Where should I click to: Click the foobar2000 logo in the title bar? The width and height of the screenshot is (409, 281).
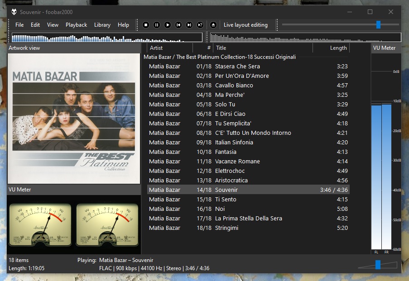click(x=14, y=12)
